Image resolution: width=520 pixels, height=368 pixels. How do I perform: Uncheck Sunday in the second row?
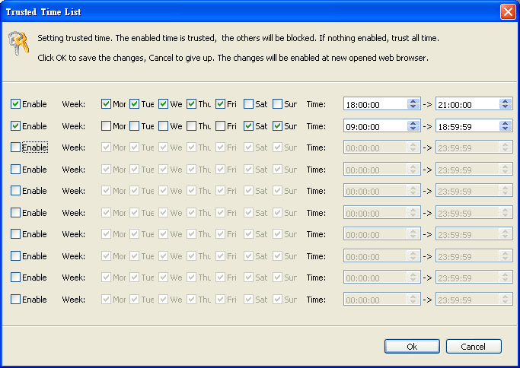coord(278,126)
